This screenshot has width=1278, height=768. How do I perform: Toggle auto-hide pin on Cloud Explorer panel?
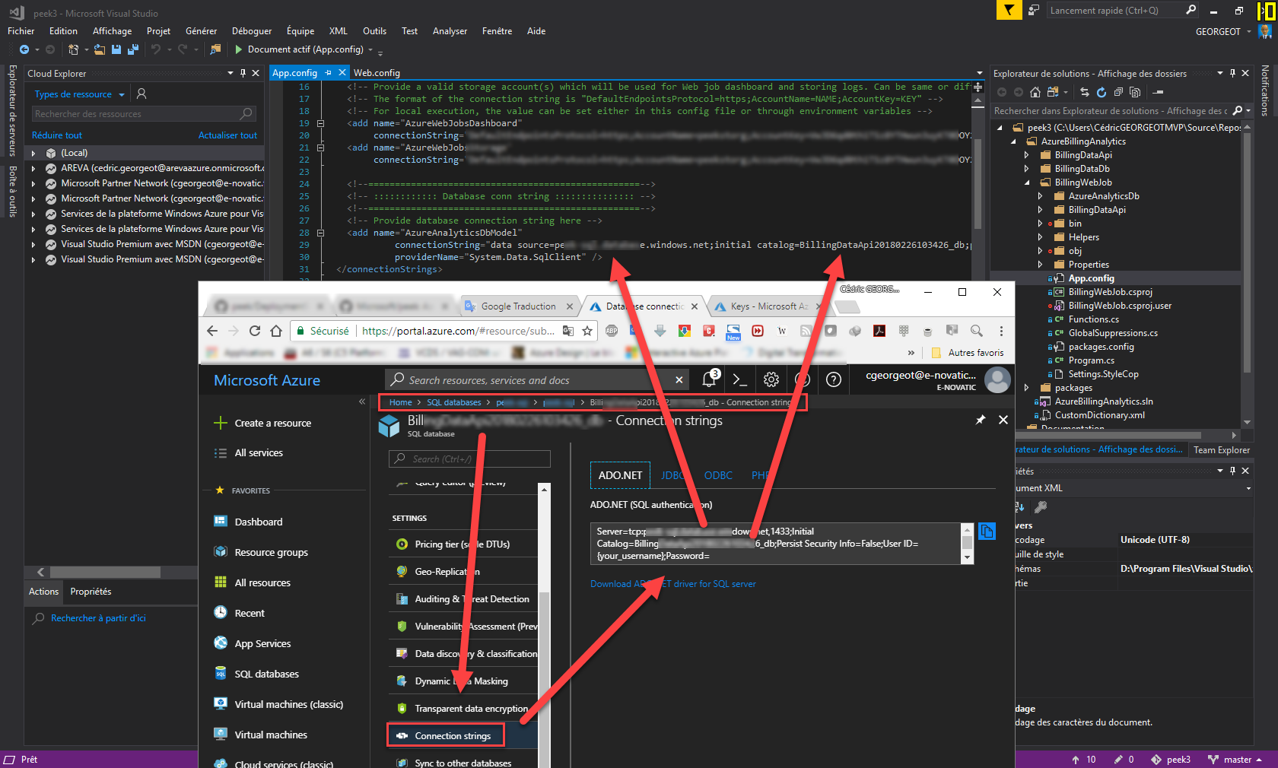click(243, 73)
